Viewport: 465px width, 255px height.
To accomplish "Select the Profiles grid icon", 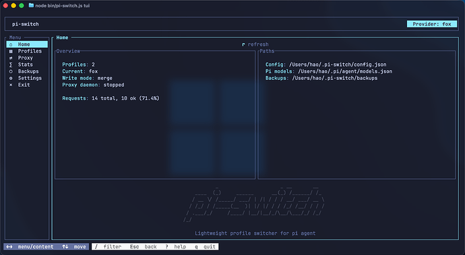I will coord(11,51).
